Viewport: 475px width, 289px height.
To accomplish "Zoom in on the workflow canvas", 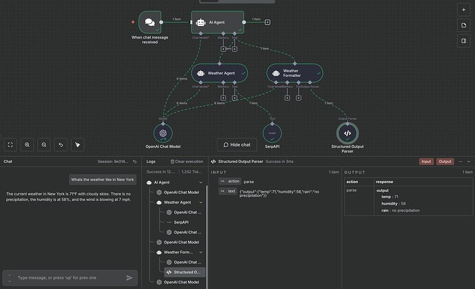I will (27, 144).
